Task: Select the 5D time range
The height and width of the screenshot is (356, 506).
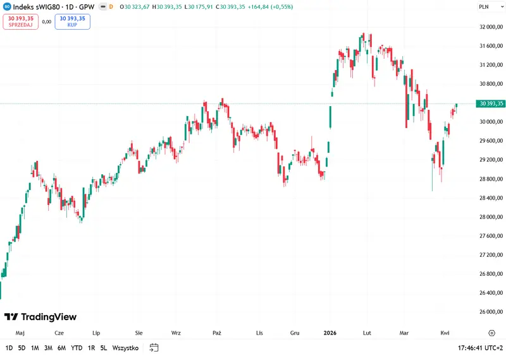Action: coord(22,348)
